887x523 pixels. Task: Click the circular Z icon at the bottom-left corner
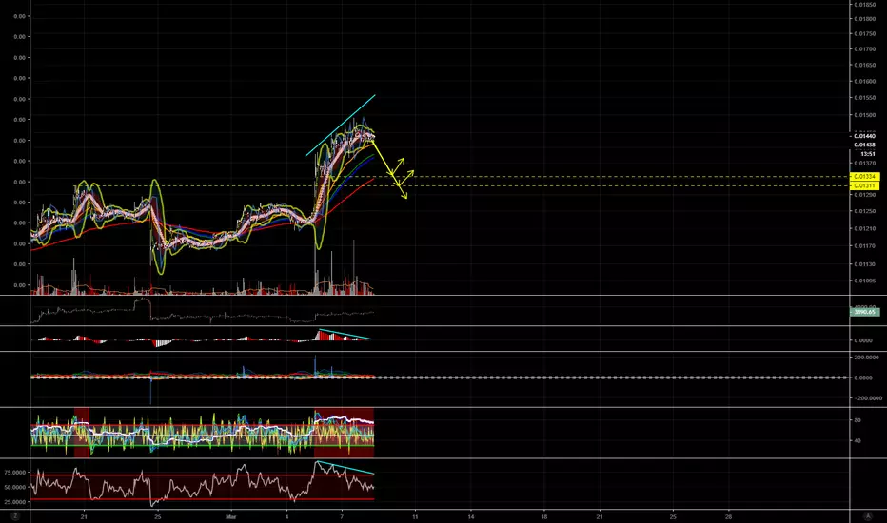click(15, 516)
